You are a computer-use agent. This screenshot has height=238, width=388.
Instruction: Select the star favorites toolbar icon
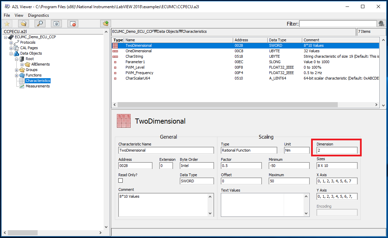pyautogui.click(x=7, y=24)
